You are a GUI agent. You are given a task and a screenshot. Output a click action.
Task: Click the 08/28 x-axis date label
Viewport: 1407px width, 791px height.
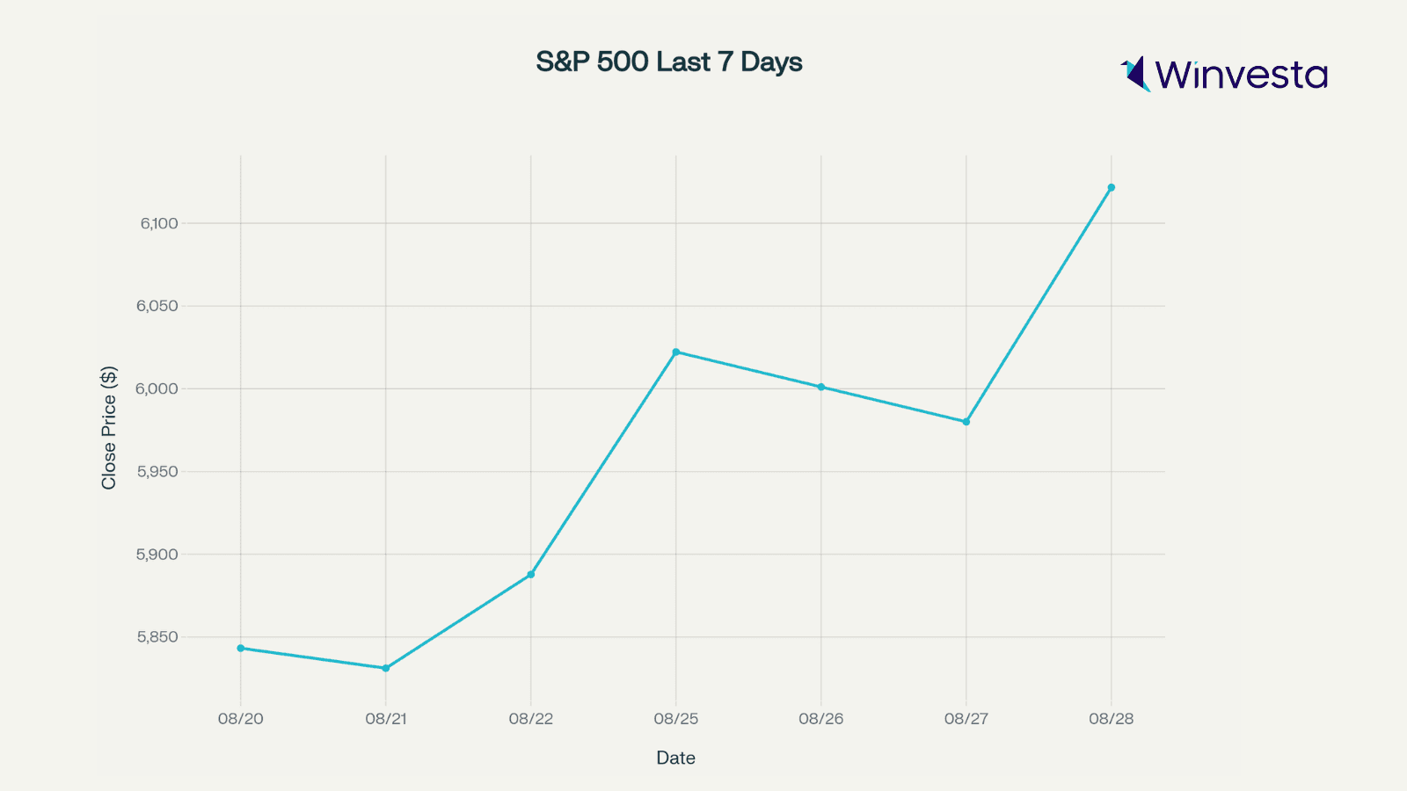click(1112, 719)
